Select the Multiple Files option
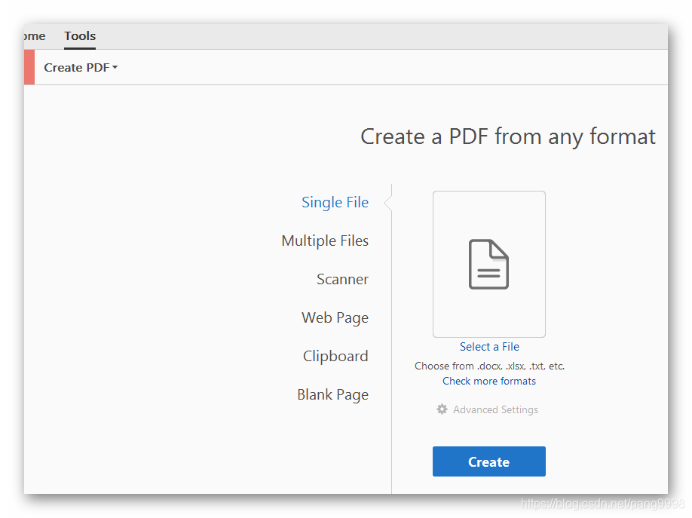The height and width of the screenshot is (518, 692). click(325, 241)
